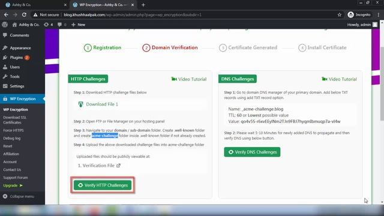The height and width of the screenshot is (216, 384).
Task: Click the DNS TXT record value string
Action: tap(290, 121)
